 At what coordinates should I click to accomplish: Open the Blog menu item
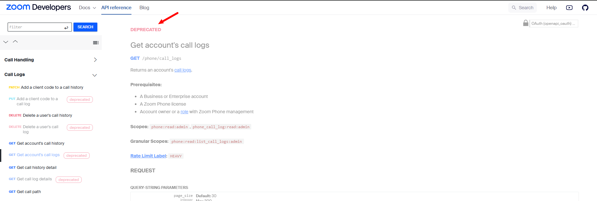click(x=144, y=8)
